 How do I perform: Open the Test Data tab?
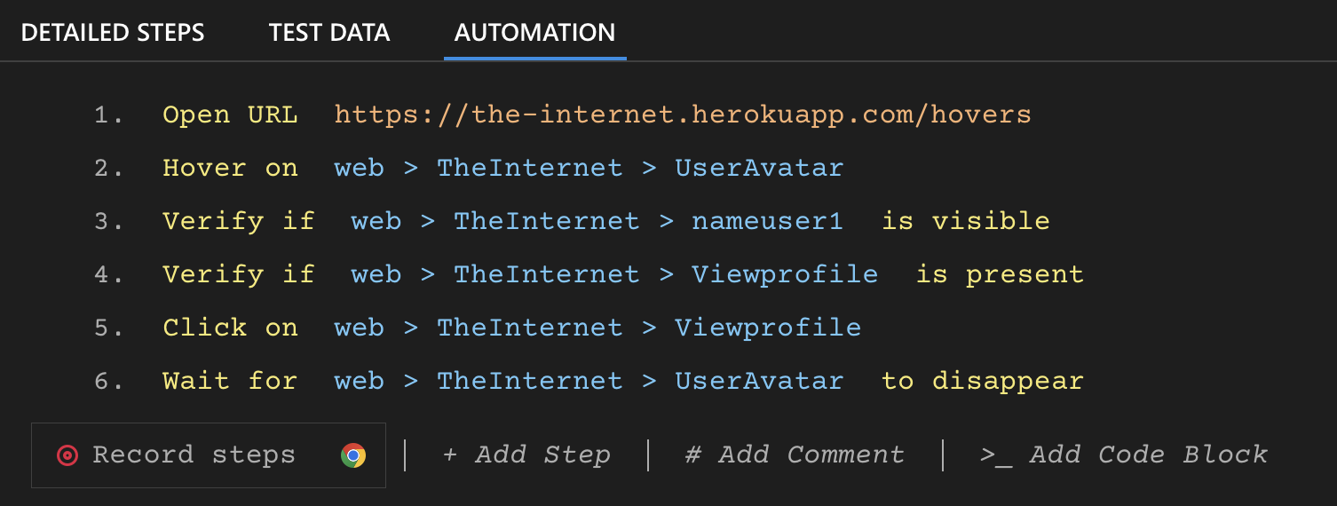(x=329, y=33)
